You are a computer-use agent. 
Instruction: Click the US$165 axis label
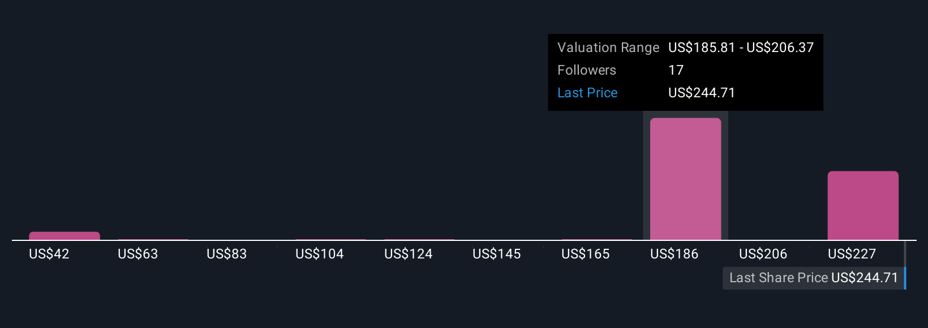coord(586,254)
